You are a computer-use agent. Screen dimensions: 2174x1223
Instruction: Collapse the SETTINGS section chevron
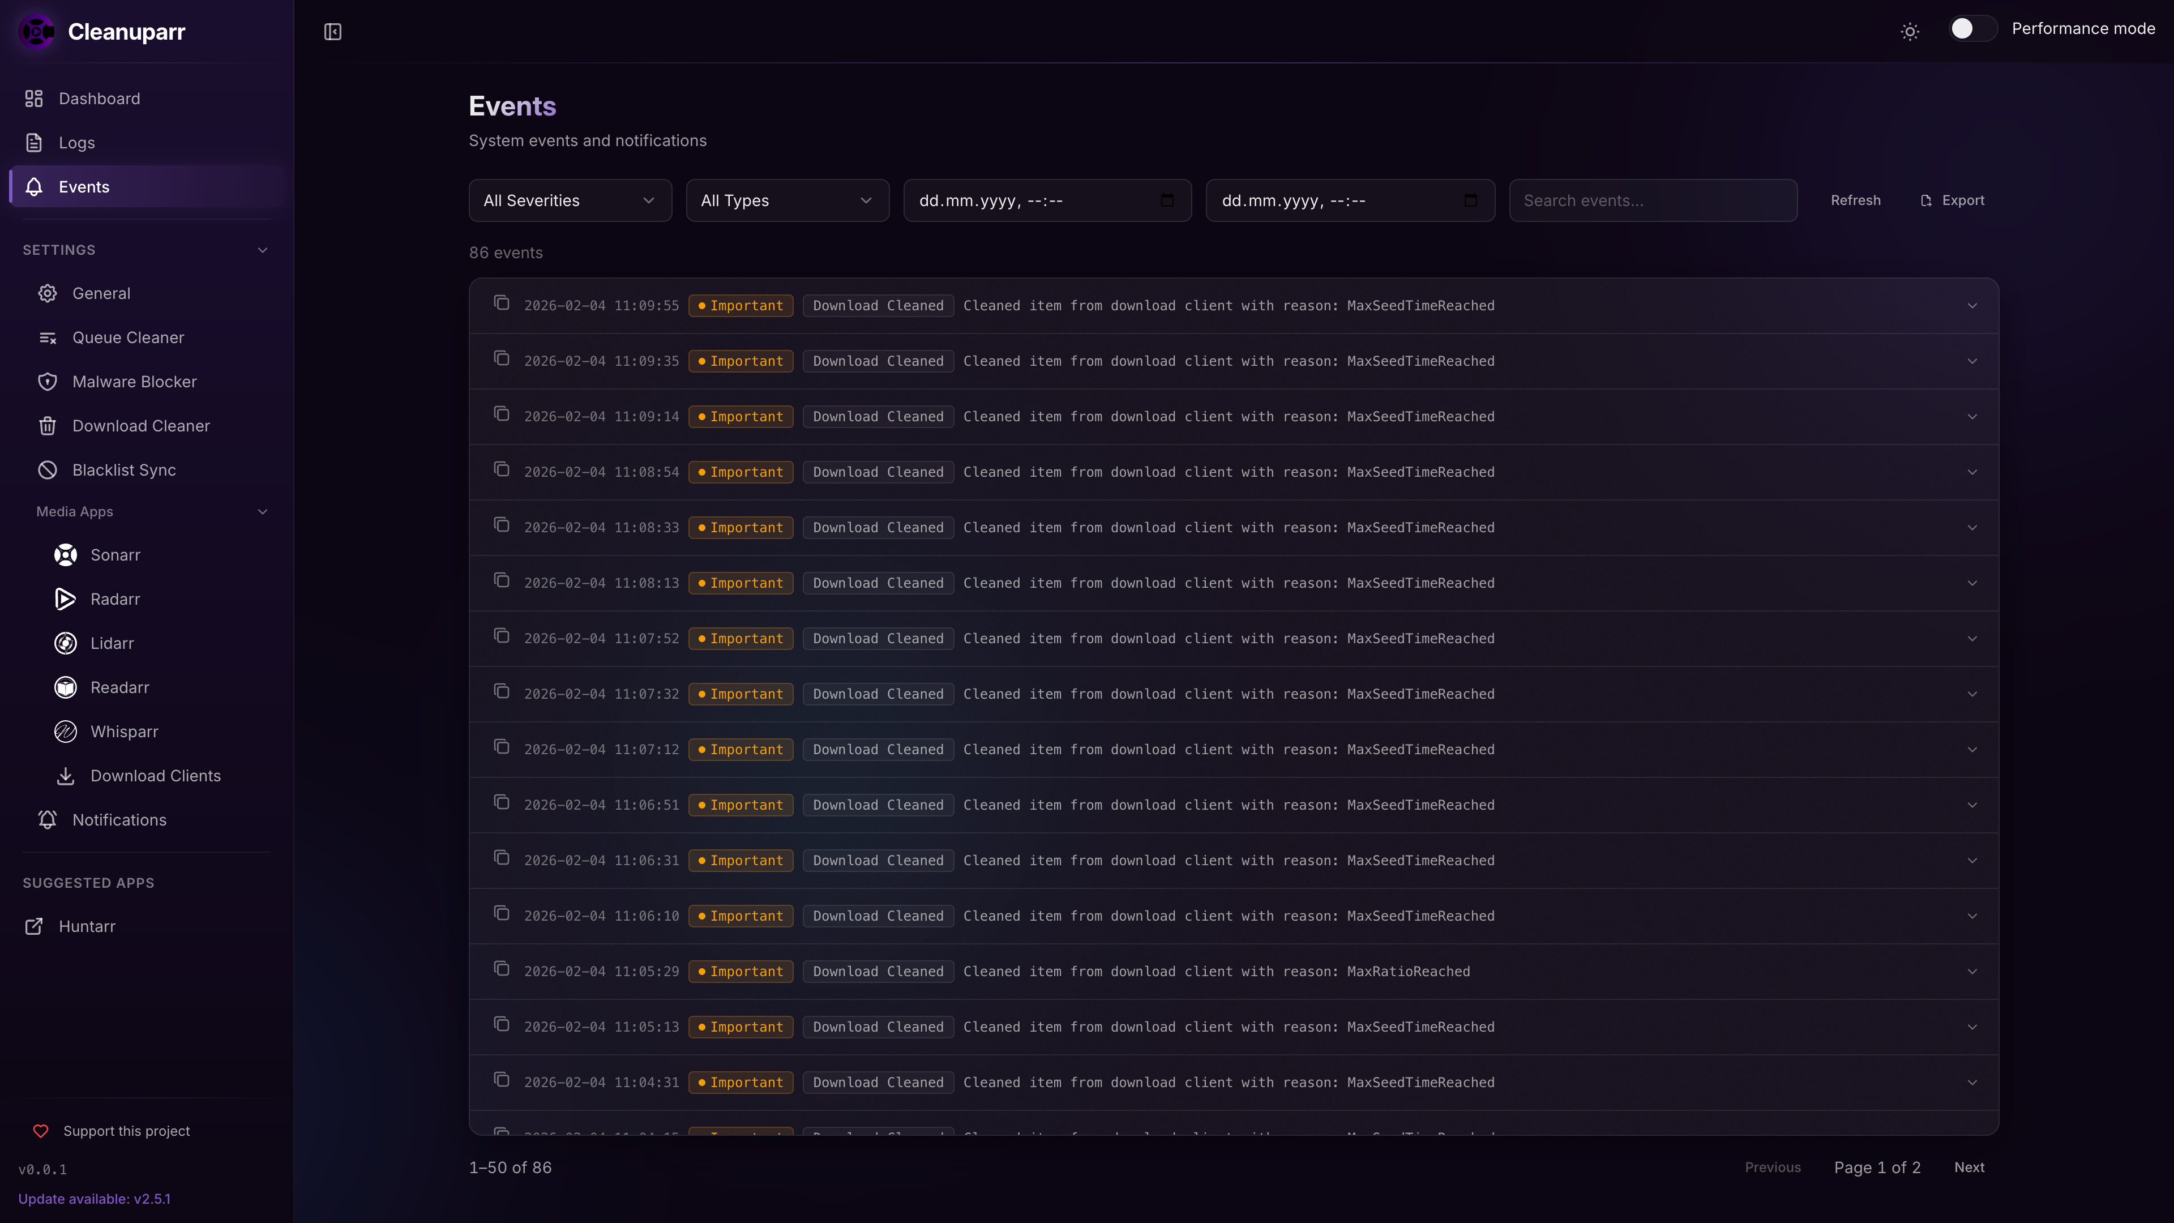pos(263,250)
